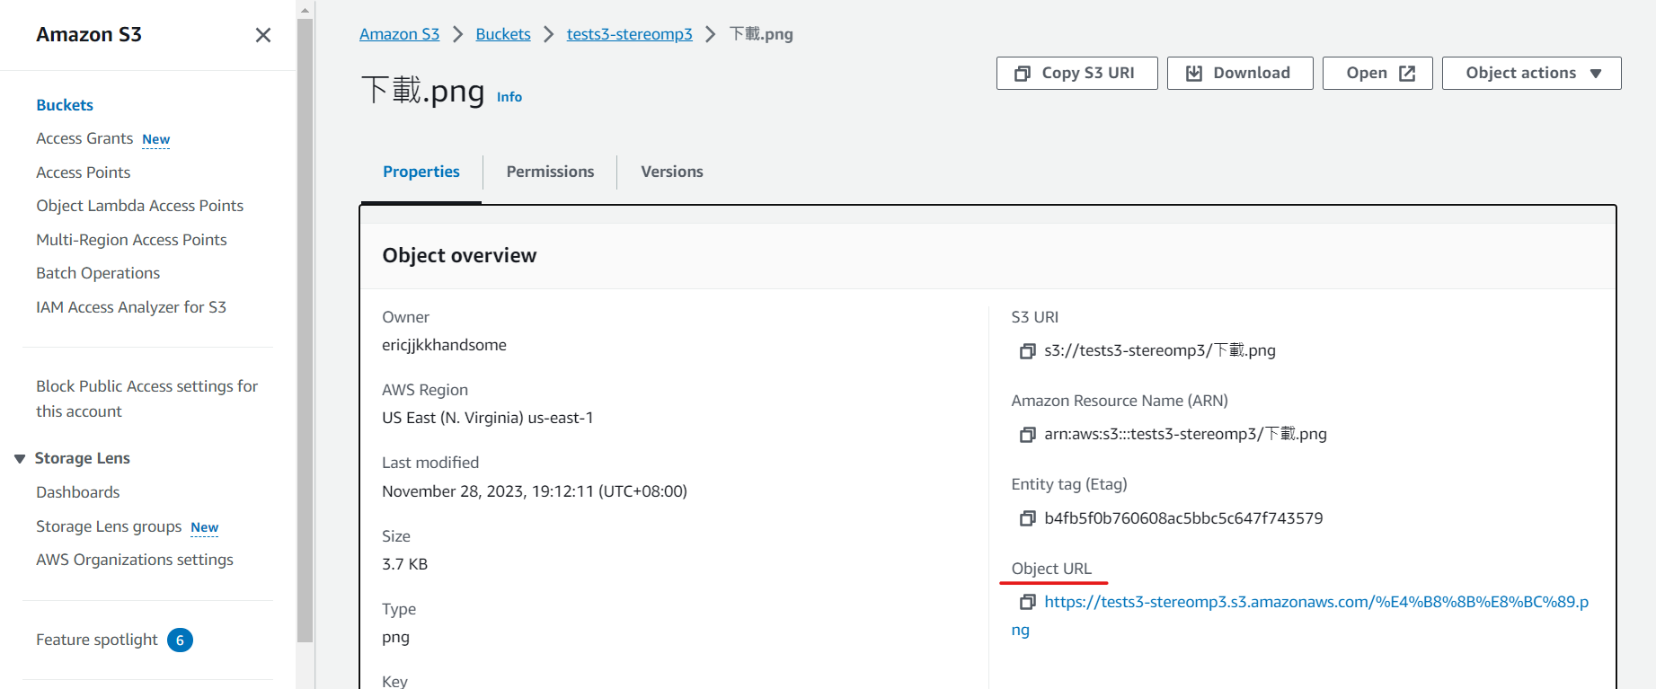Viewport: 1656px width, 689px height.
Task: Switch to the Versions tab
Action: (x=672, y=172)
